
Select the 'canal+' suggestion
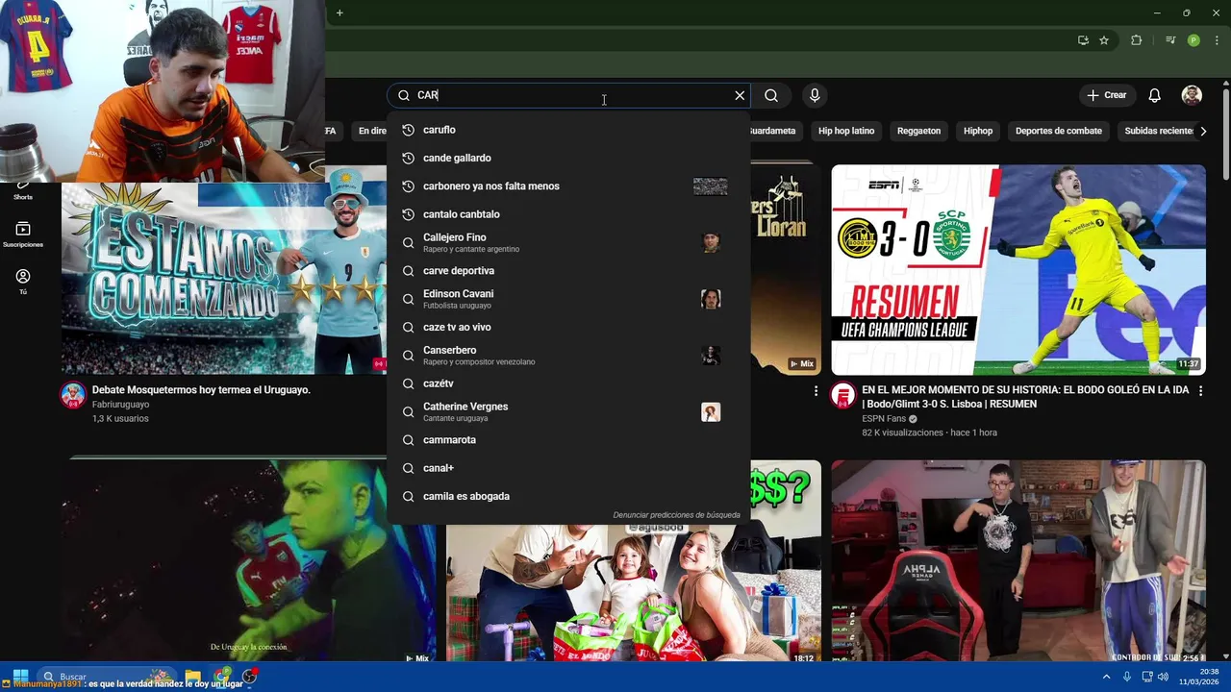click(x=568, y=468)
